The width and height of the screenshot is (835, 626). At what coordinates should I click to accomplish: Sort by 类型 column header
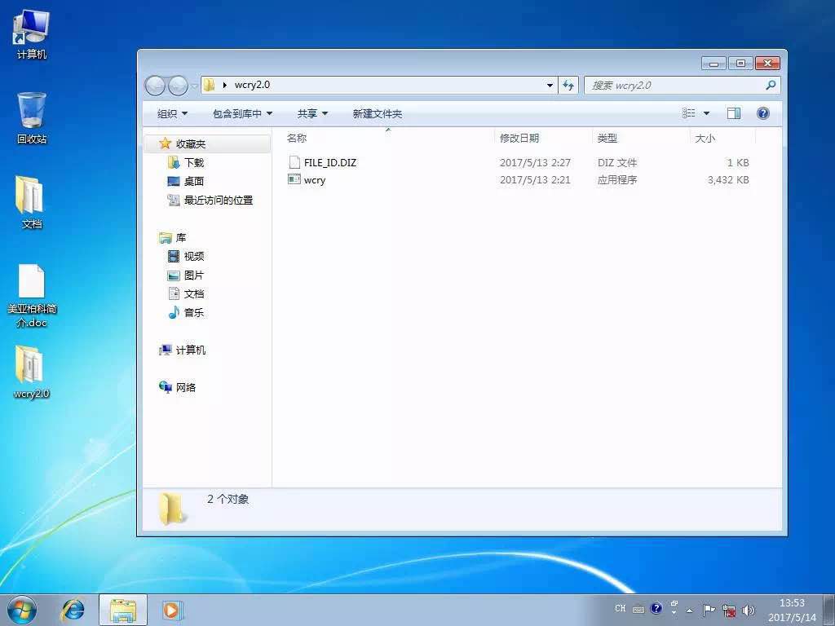607,139
